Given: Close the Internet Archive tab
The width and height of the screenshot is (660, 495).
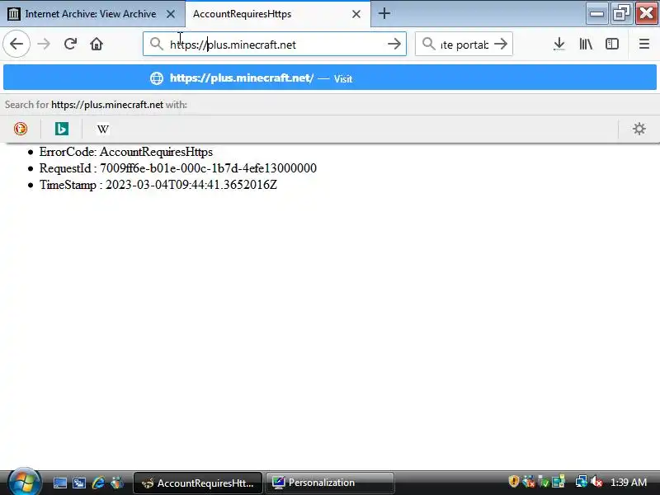Looking at the screenshot, I should [x=171, y=14].
